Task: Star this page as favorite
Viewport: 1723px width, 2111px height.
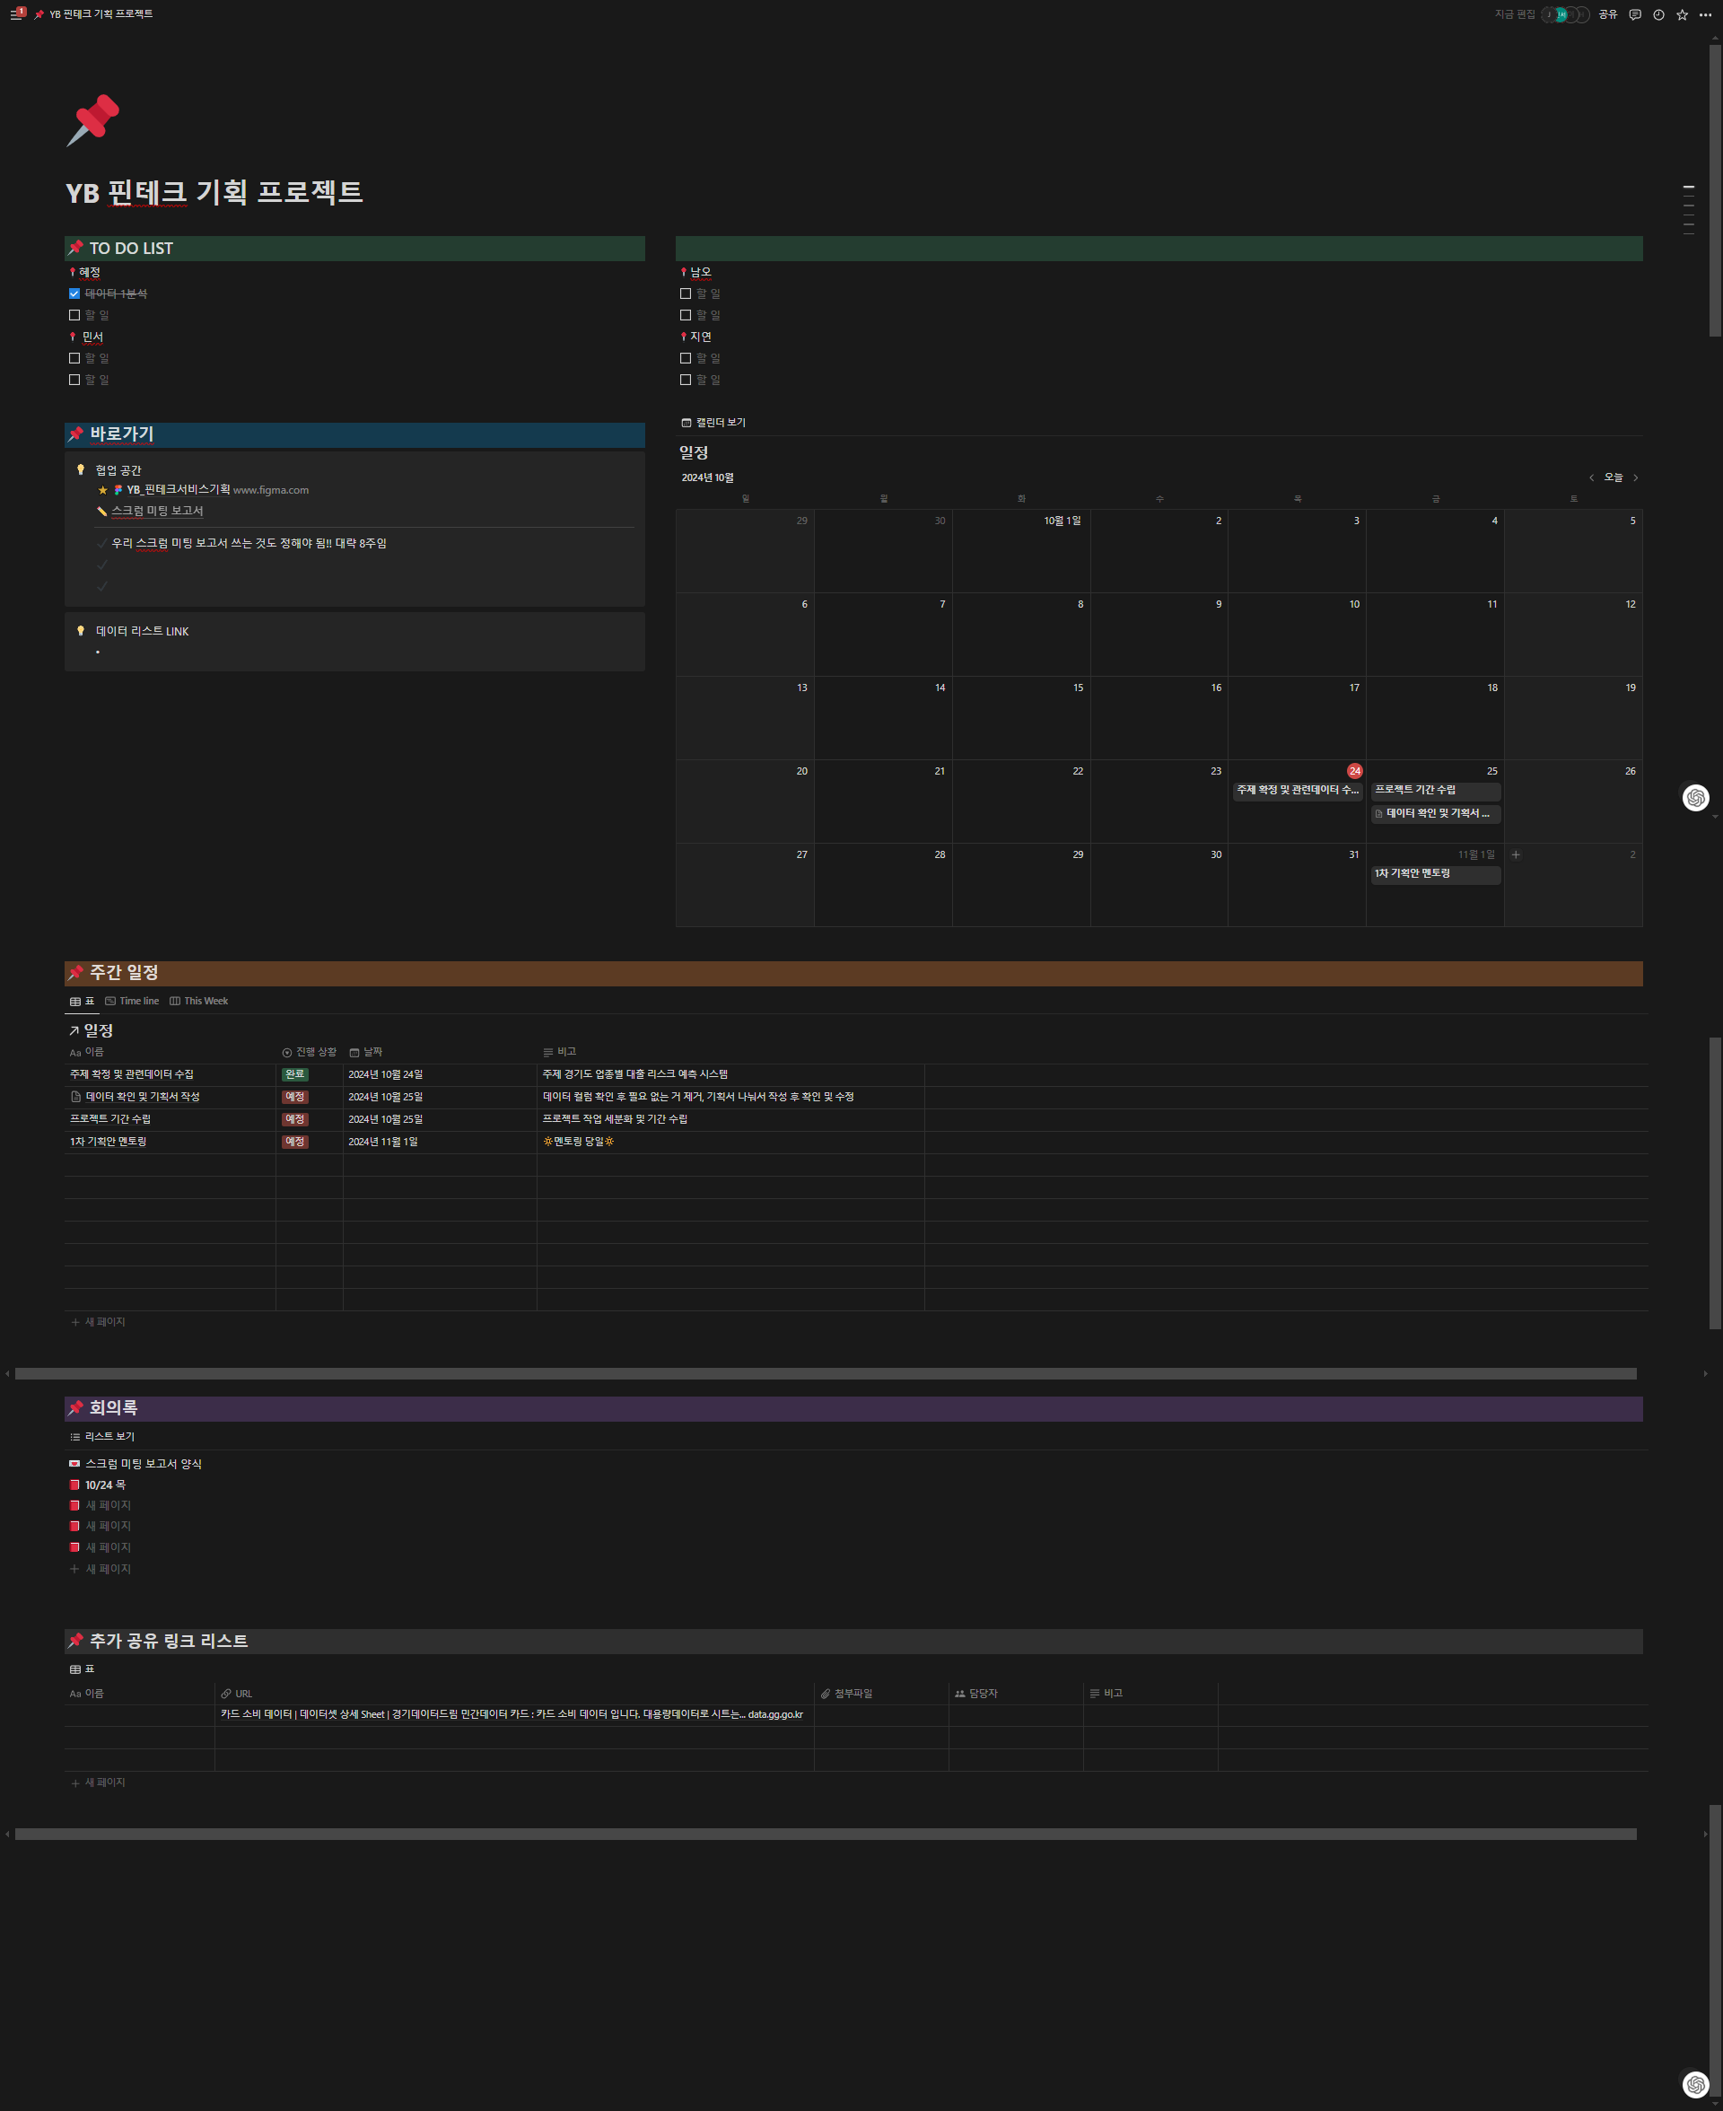Action: pyautogui.click(x=1683, y=15)
